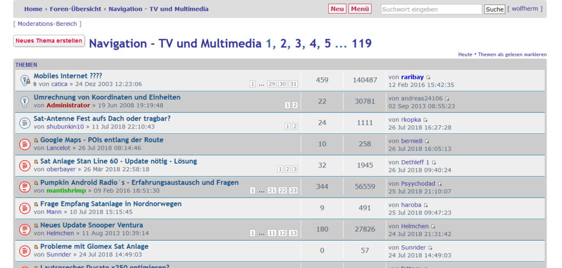This screenshot has width=562, height=268.
Task: Click the latest post icon next to rkopka
Action: tap(425, 120)
